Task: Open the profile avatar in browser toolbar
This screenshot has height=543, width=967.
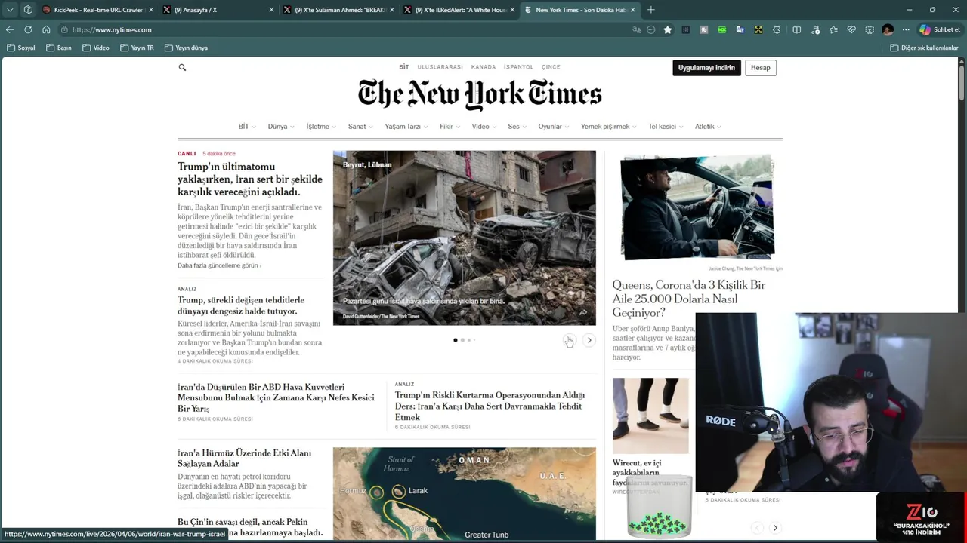Action: tap(888, 29)
